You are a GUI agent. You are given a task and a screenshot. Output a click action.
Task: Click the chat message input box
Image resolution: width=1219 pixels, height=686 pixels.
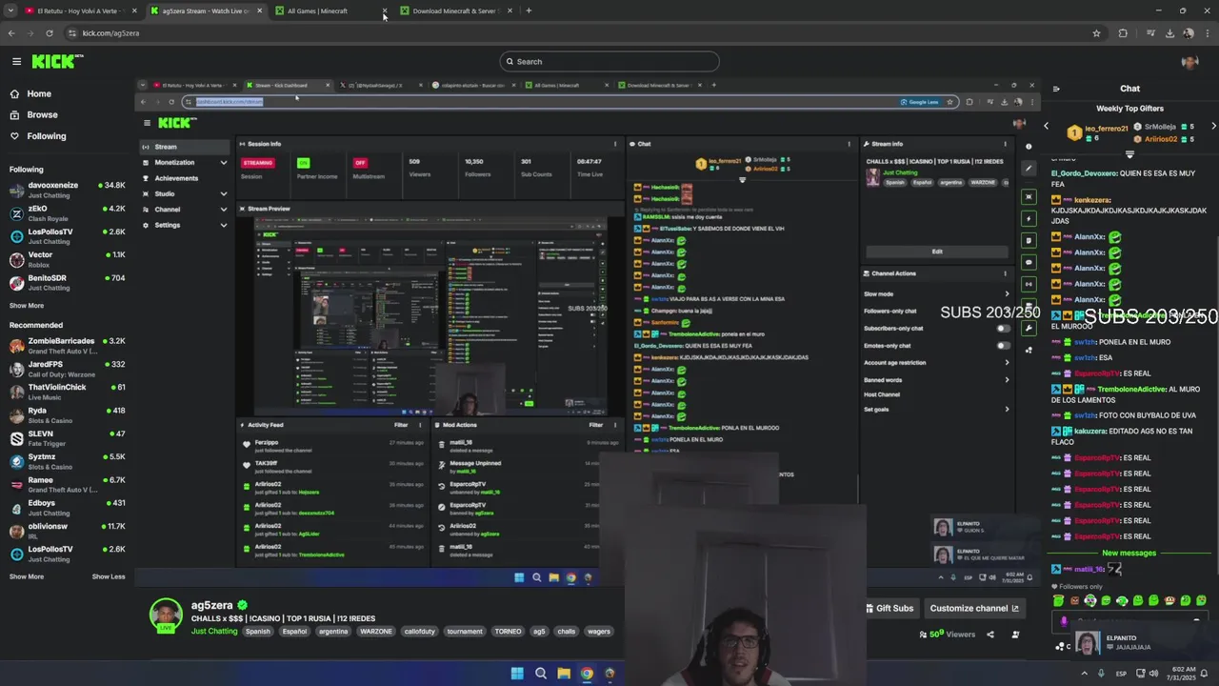click(1129, 622)
